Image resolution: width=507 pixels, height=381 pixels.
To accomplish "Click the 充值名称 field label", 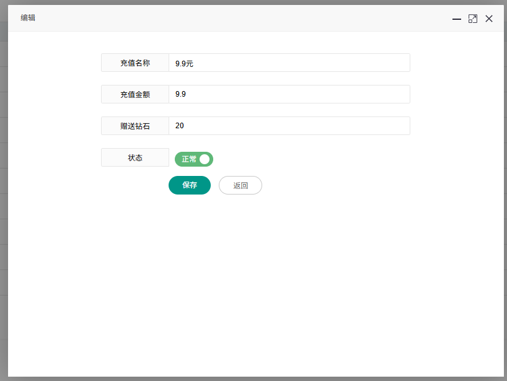I will [x=135, y=63].
